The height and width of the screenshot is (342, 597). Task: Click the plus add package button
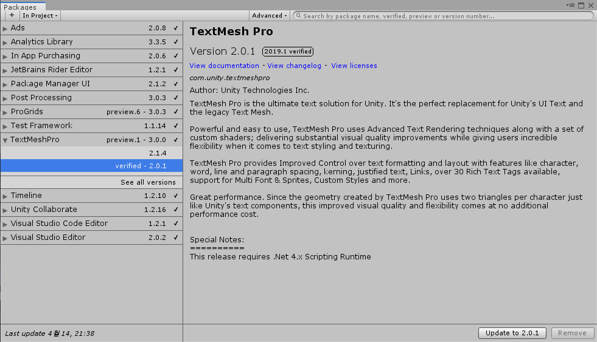[x=12, y=15]
